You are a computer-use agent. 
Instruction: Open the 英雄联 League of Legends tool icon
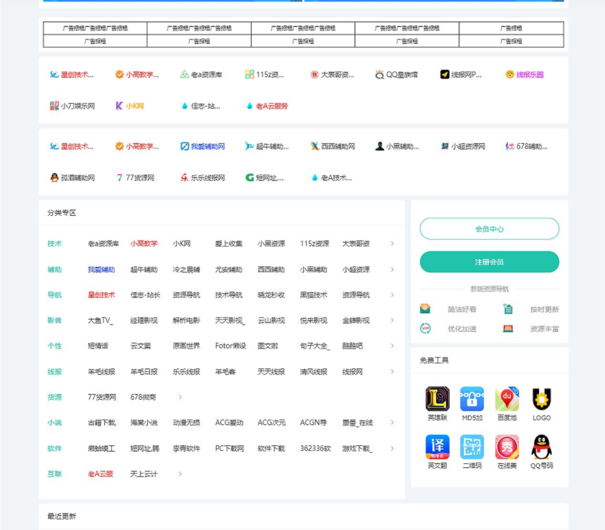point(437,399)
